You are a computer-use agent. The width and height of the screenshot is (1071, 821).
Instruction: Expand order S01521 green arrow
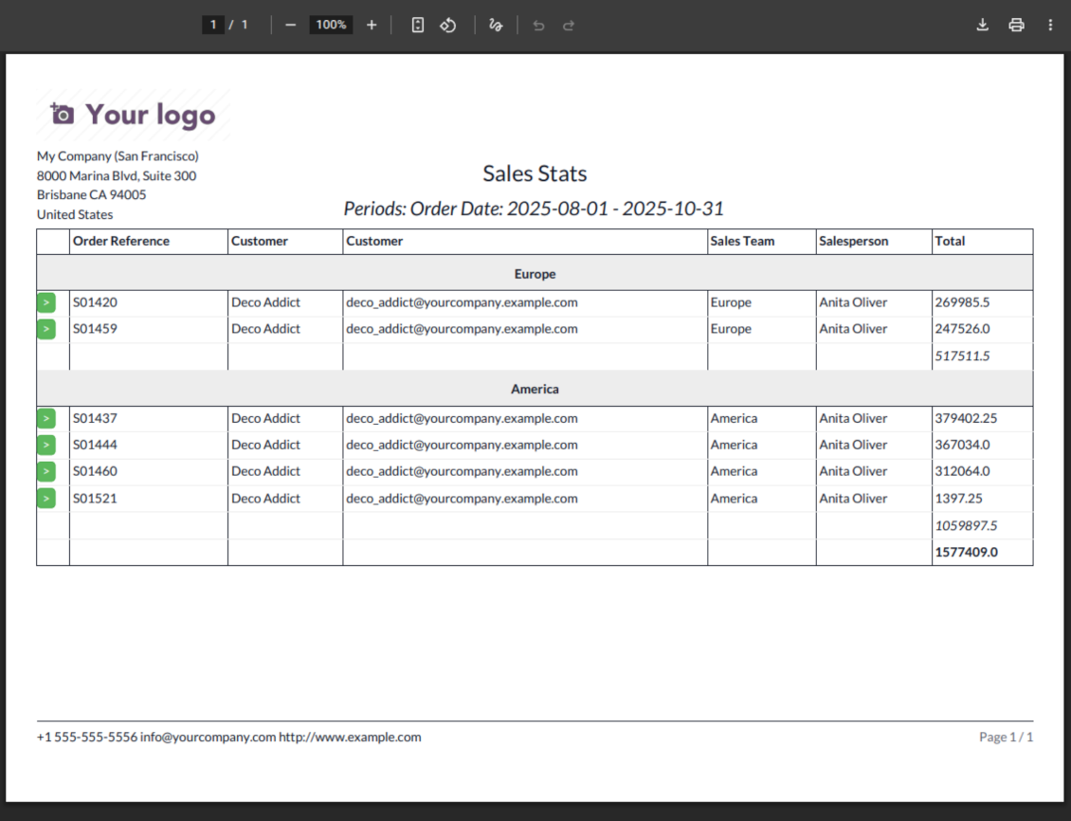click(x=46, y=499)
